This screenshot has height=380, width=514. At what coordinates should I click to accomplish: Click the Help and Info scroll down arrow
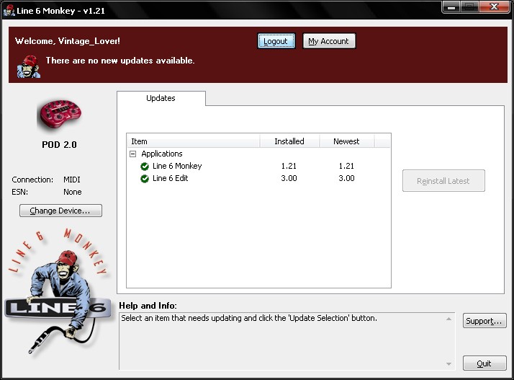tap(448, 364)
